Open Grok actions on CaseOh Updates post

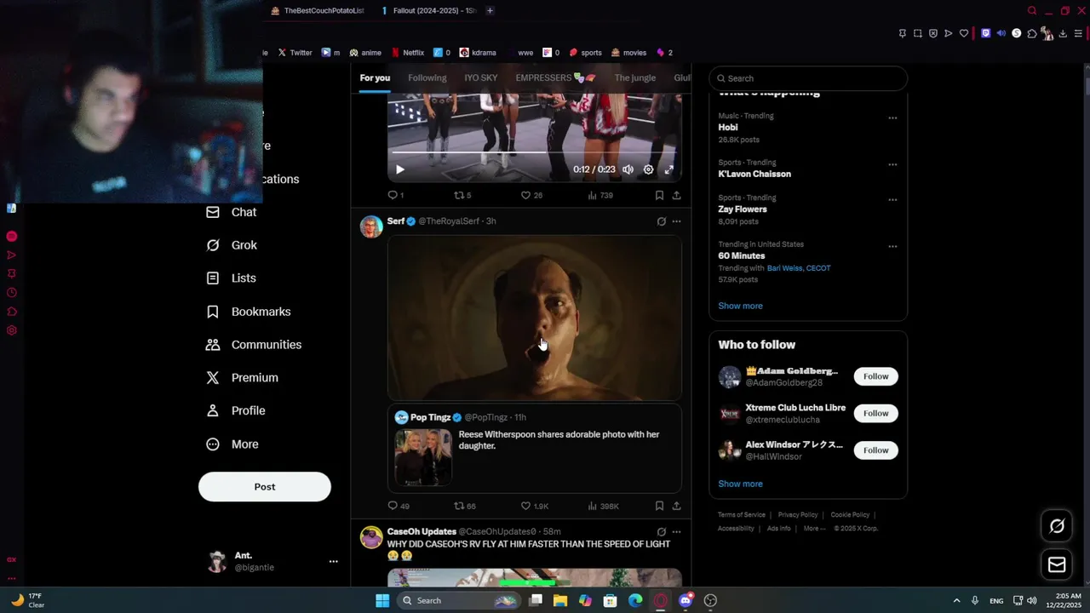661,532
